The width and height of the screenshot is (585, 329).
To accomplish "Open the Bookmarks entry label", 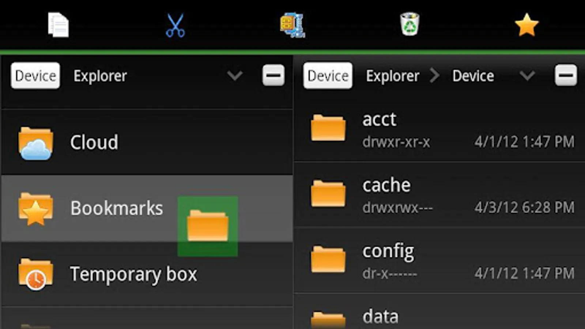I will [x=117, y=208].
